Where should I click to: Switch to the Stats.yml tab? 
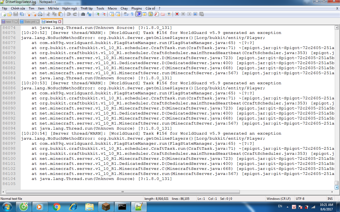click(29, 22)
